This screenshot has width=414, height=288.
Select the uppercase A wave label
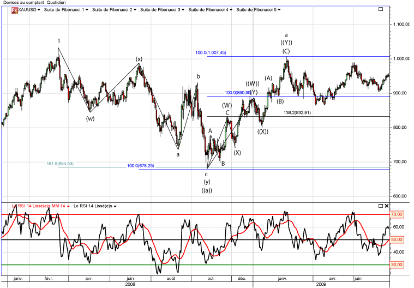[211, 131]
